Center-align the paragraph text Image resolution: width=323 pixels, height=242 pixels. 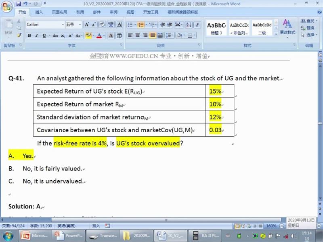click(138, 35)
